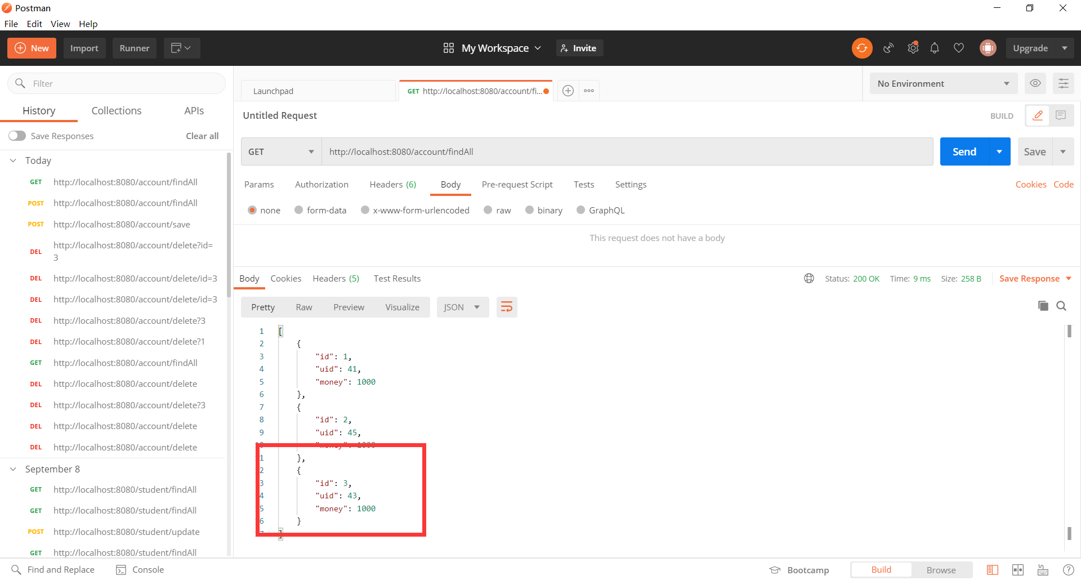Switch to Build mode in status bar
This screenshot has width=1081, height=580.
(881, 570)
